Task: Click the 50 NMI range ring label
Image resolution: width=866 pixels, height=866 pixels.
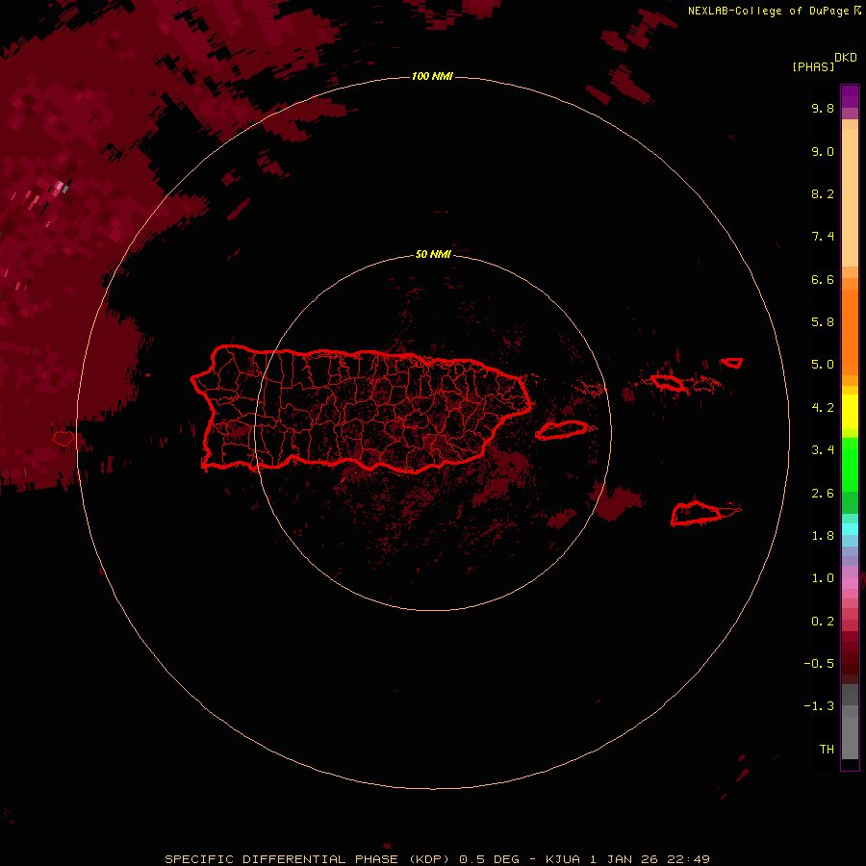Action: [433, 254]
